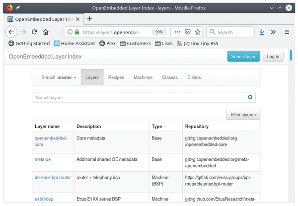
Task: Select the Layers tab
Action: pos(92,77)
